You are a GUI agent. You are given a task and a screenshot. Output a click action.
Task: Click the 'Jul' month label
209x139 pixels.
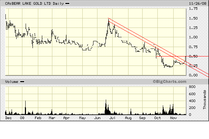pos(112,118)
